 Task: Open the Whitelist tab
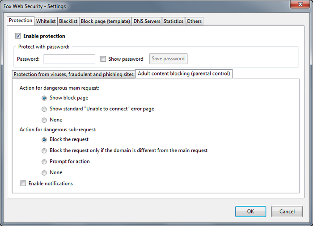pyautogui.click(x=46, y=21)
